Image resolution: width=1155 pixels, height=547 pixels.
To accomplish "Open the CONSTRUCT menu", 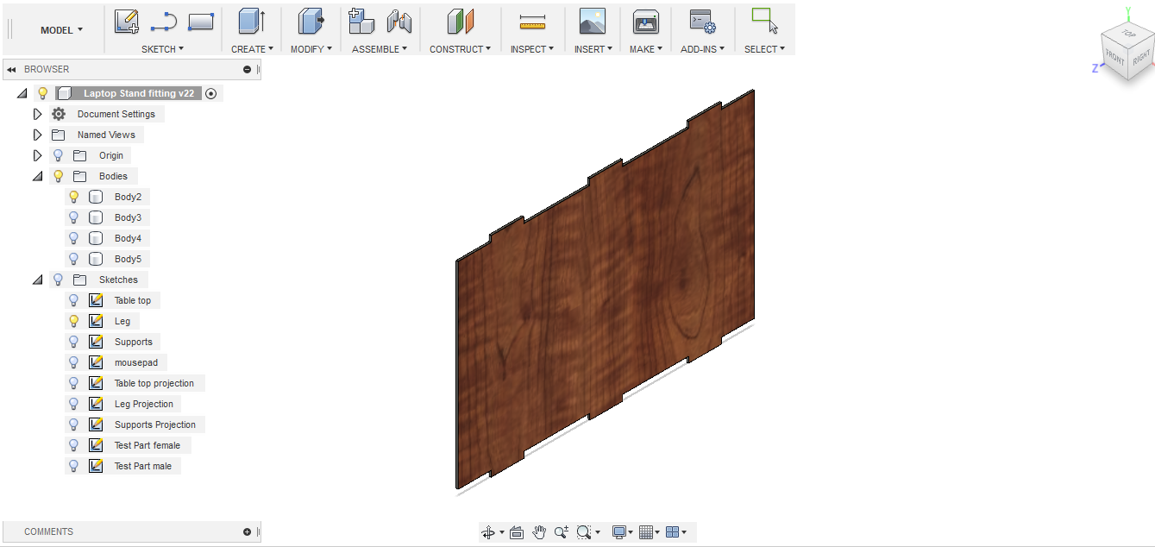I will [x=460, y=49].
